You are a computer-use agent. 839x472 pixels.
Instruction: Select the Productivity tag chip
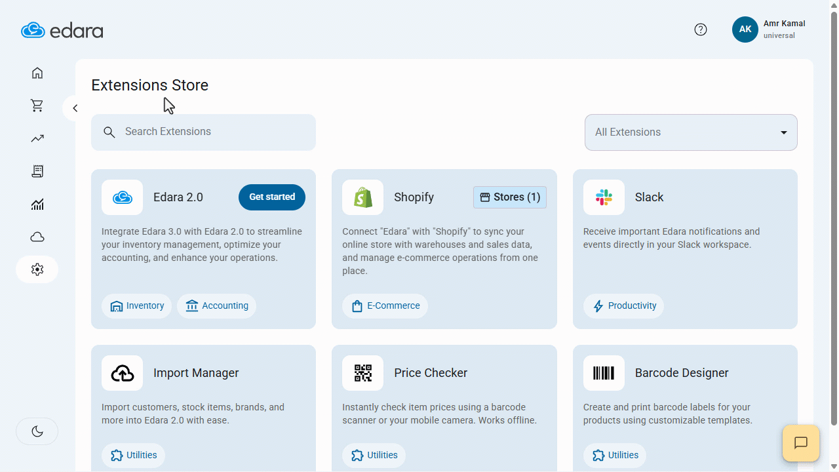[x=624, y=306]
